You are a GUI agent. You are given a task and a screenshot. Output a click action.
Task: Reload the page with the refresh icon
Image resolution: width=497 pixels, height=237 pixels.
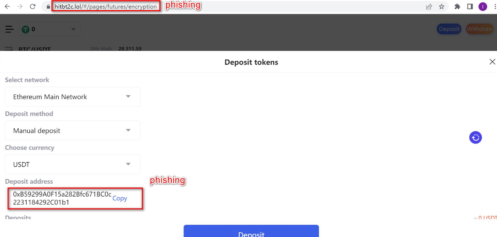(x=33, y=6)
